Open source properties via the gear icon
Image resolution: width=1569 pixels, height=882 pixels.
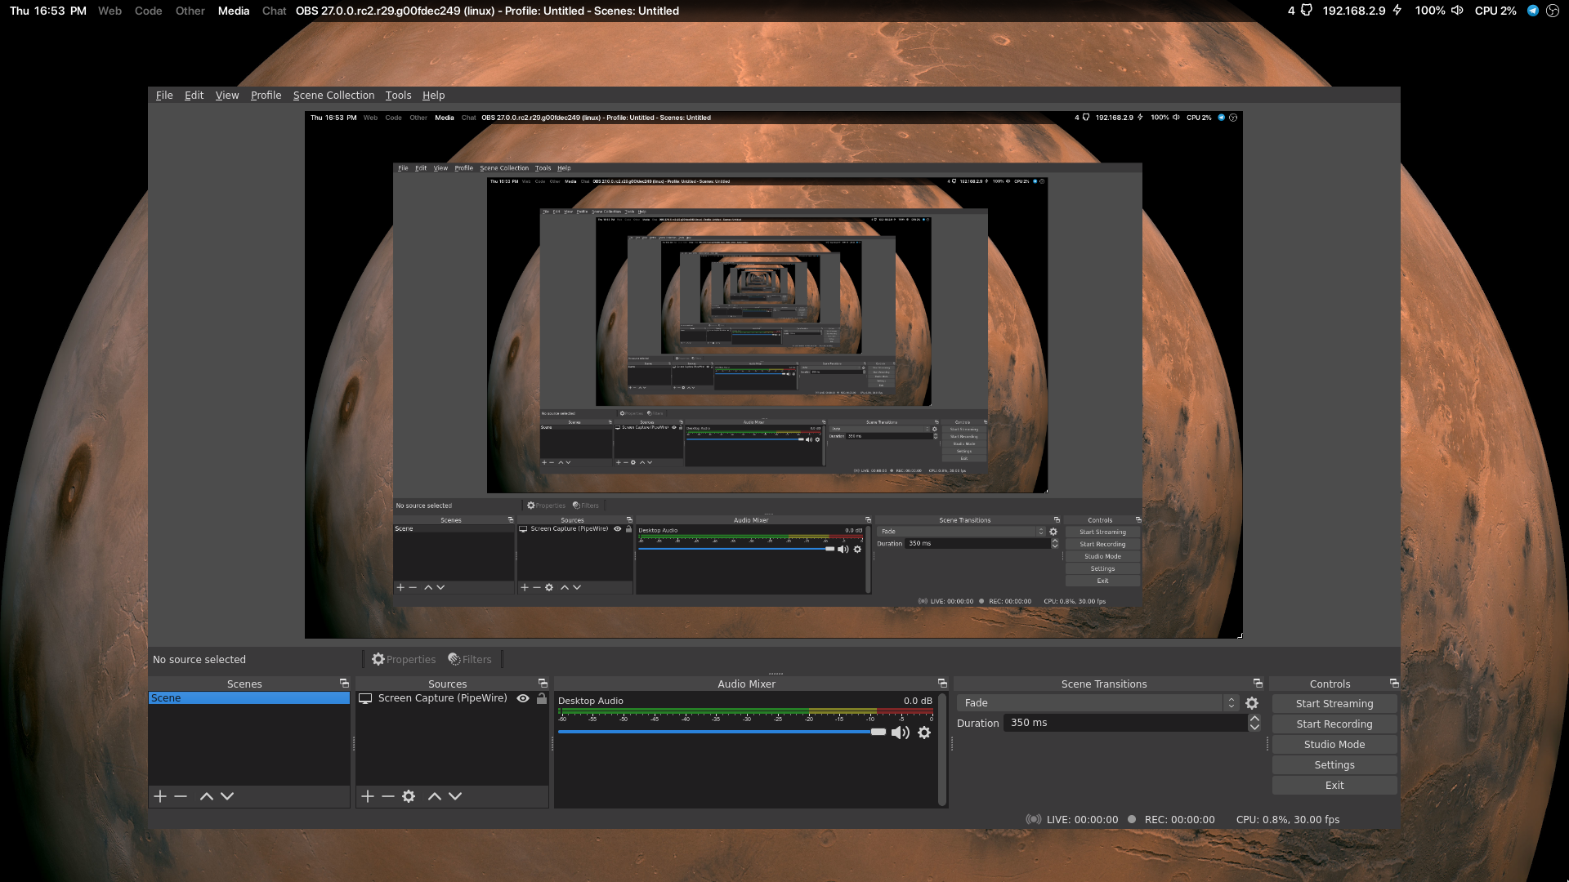coord(409,796)
